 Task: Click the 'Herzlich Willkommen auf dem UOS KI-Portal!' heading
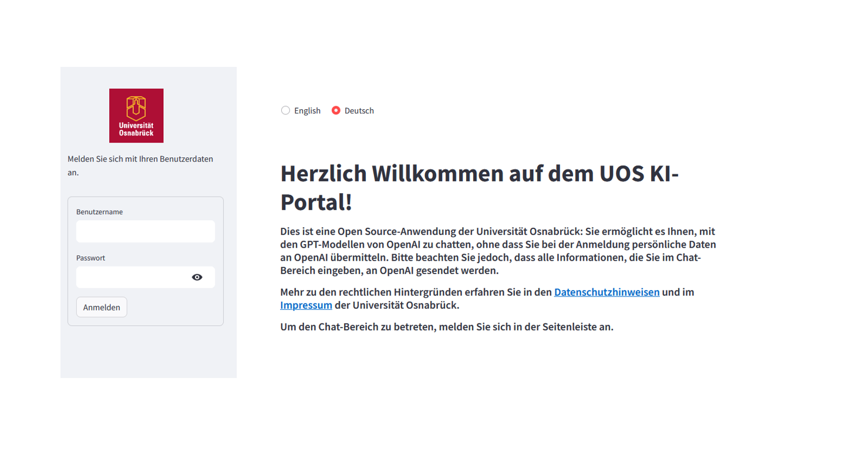coord(479,187)
